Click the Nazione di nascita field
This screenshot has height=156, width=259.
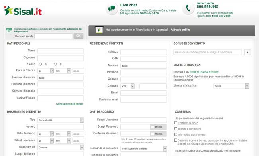click(x=61, y=78)
